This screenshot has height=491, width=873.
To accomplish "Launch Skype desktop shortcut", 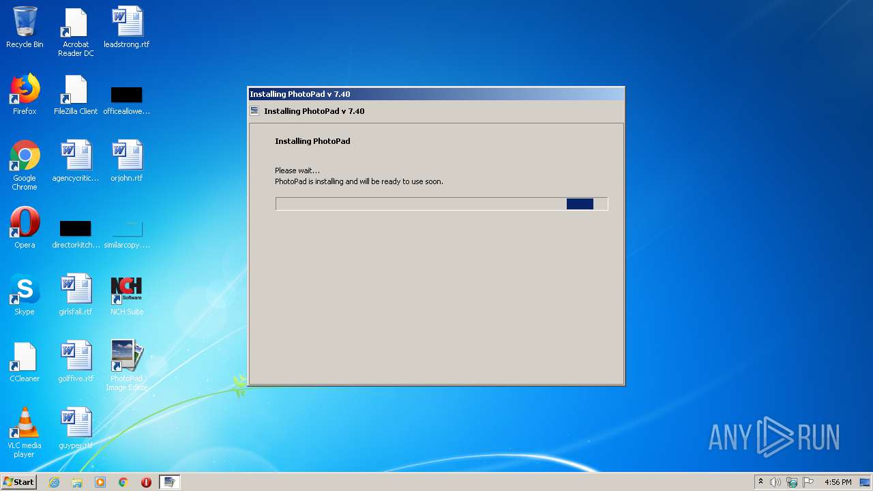I will coord(25,295).
